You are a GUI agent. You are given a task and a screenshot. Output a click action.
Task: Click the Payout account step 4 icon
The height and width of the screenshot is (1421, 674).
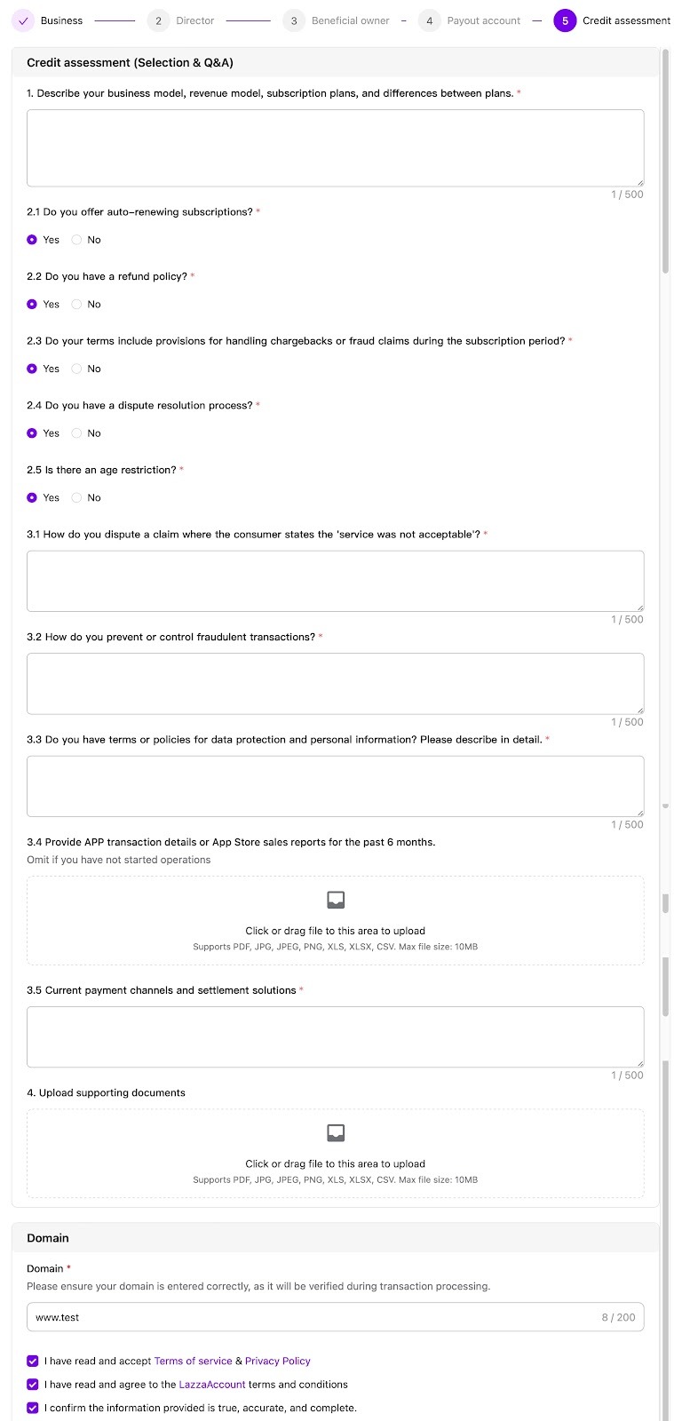[x=429, y=20]
